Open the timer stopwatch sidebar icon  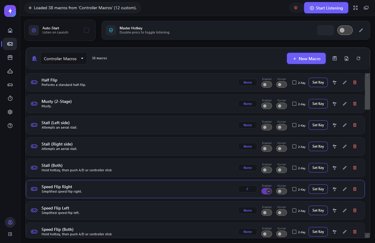tap(10, 98)
